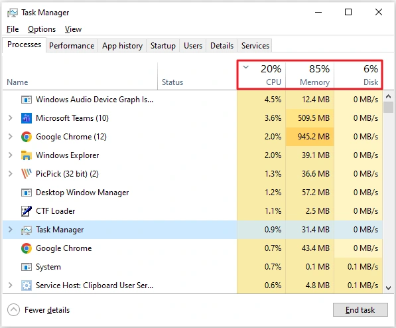Expand the PicPick (32 bit) group
Viewport: 396px width, 328px height.
coord(11,174)
